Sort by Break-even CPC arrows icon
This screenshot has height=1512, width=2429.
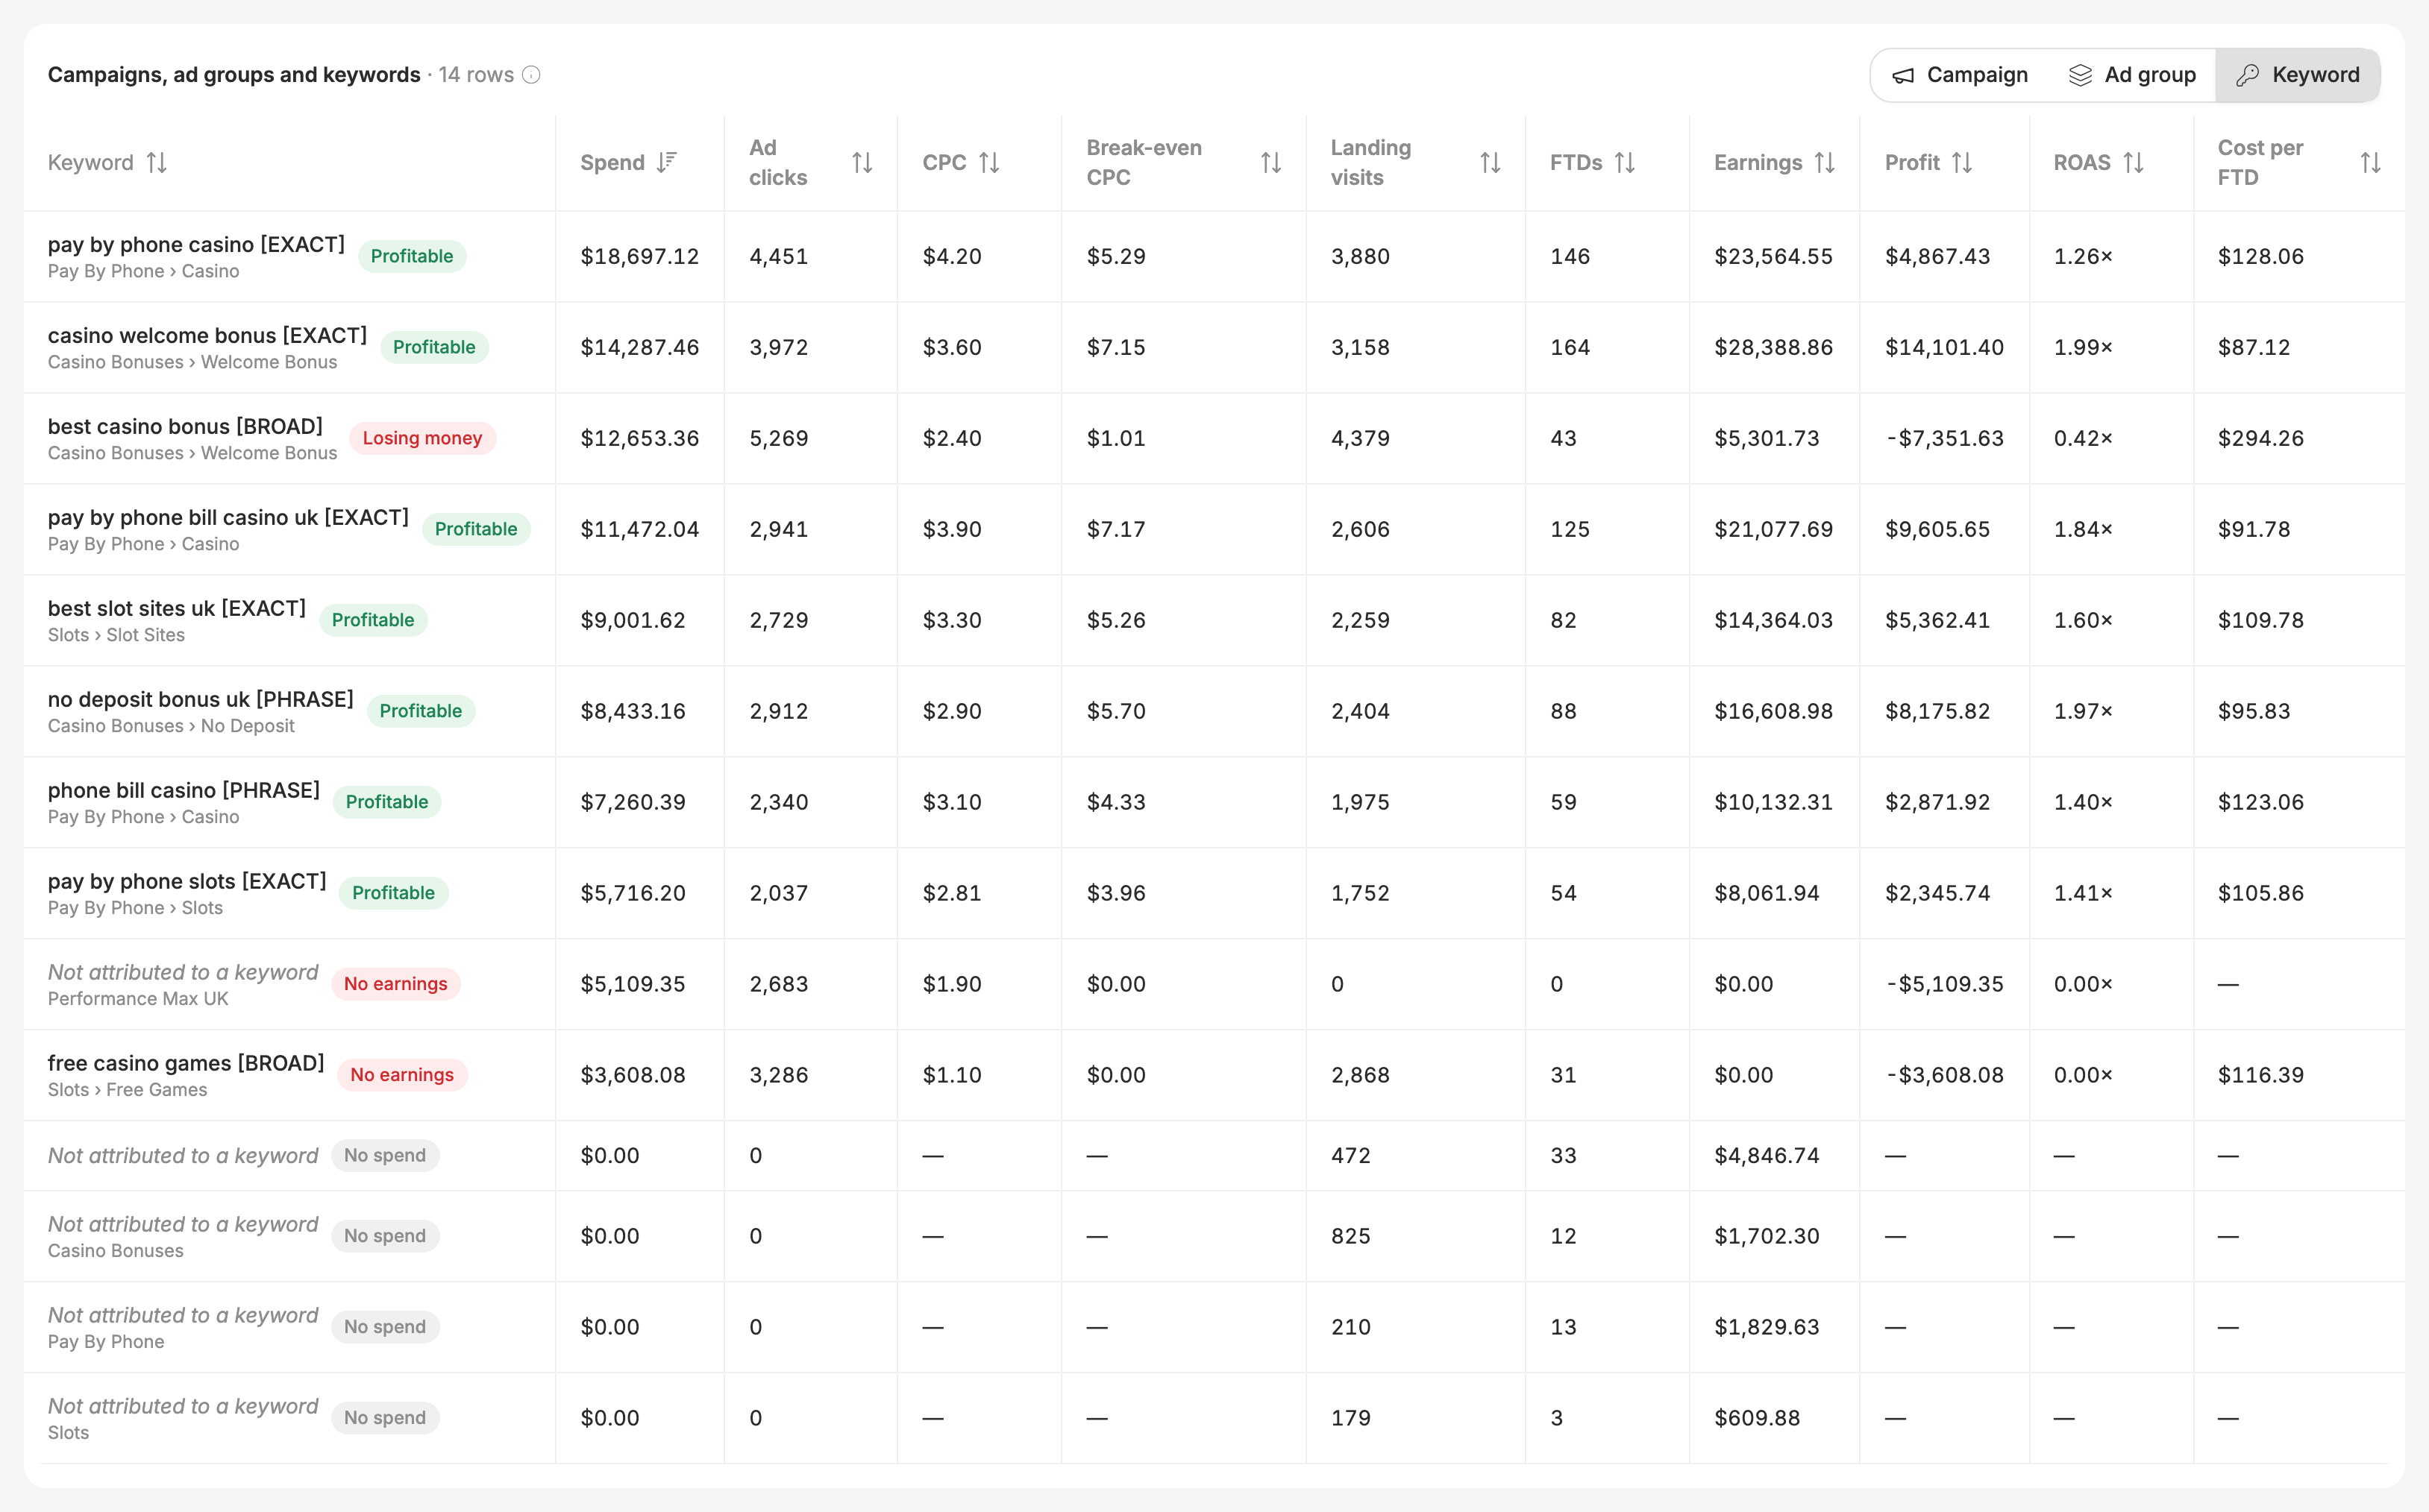click(1270, 162)
